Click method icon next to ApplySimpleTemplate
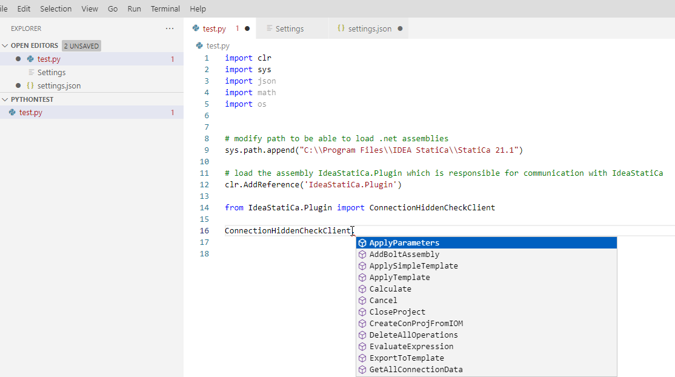This screenshot has width=675, height=377. click(x=362, y=266)
